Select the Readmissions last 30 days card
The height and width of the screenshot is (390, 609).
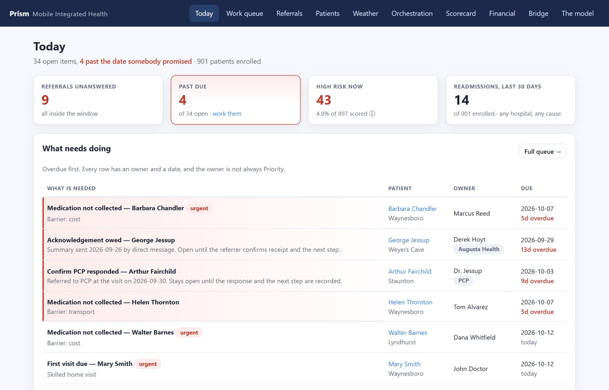pyautogui.click(x=510, y=100)
